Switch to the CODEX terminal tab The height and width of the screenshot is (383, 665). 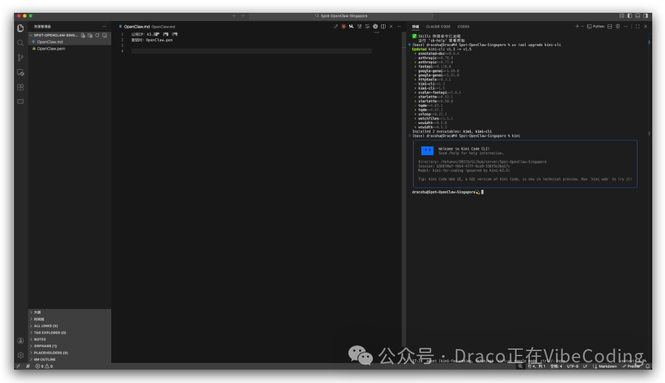tap(463, 26)
